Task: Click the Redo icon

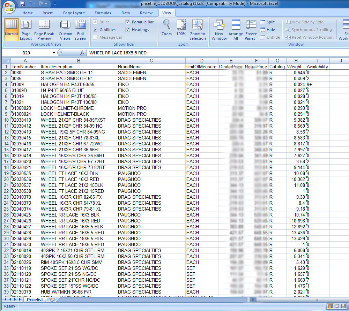Action: point(40,4)
